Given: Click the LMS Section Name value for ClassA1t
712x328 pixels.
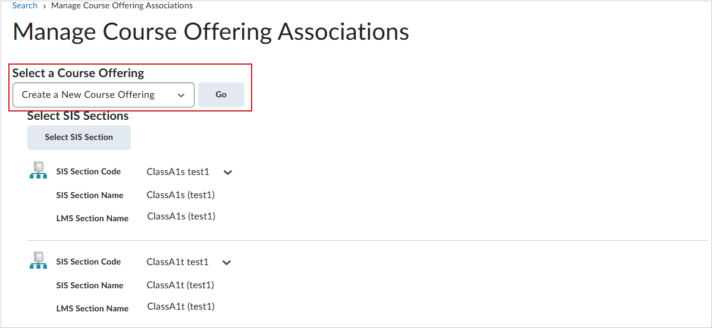Looking at the screenshot, I should coord(181,307).
